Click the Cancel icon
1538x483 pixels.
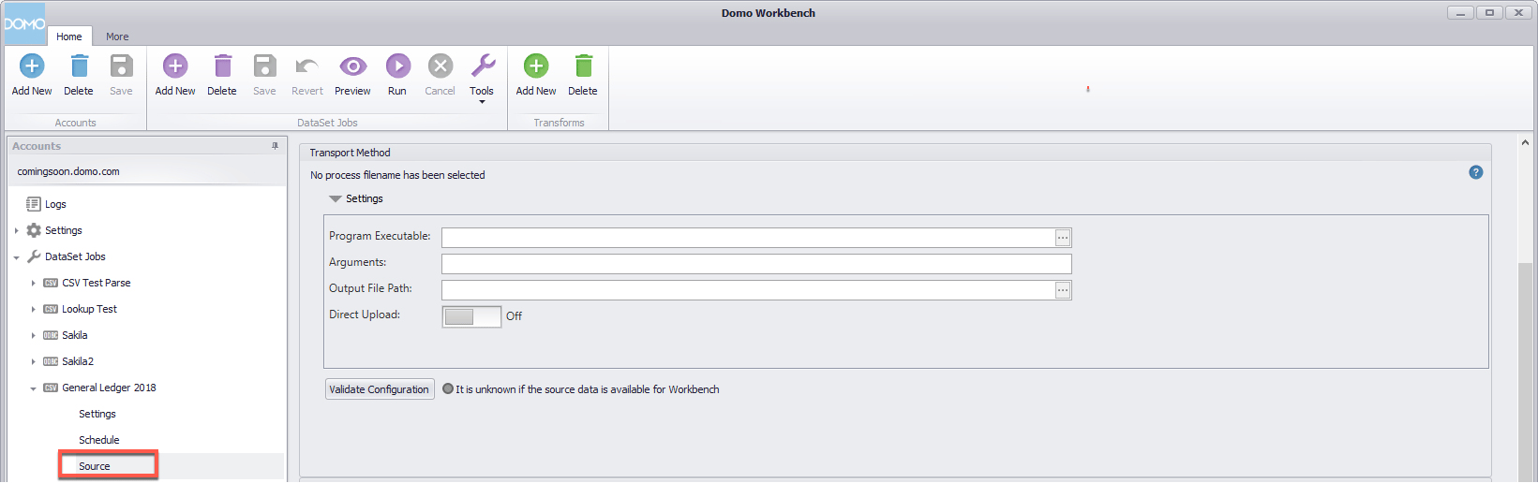tap(440, 66)
